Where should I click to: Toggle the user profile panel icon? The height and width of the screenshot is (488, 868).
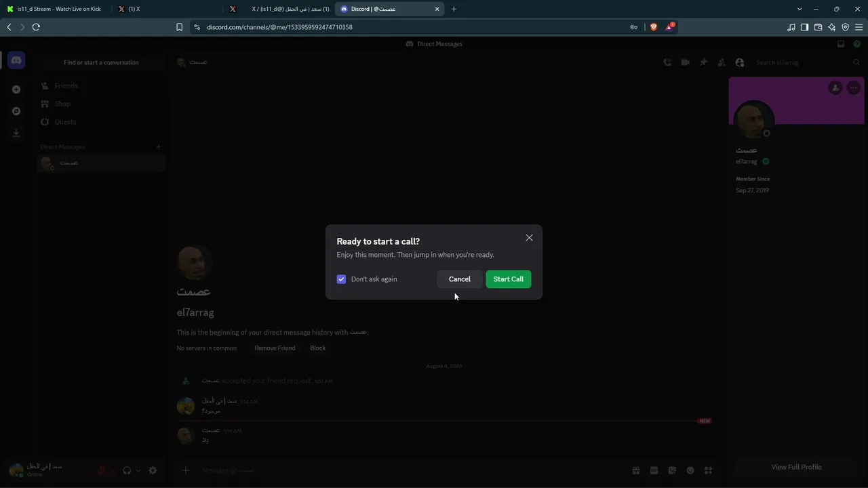[740, 62]
